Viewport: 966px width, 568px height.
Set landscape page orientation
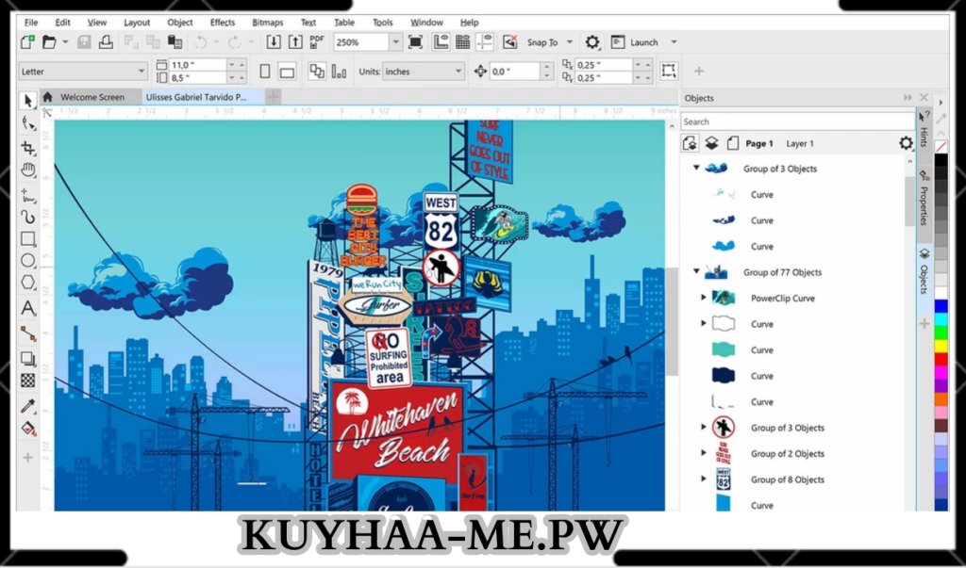click(287, 72)
